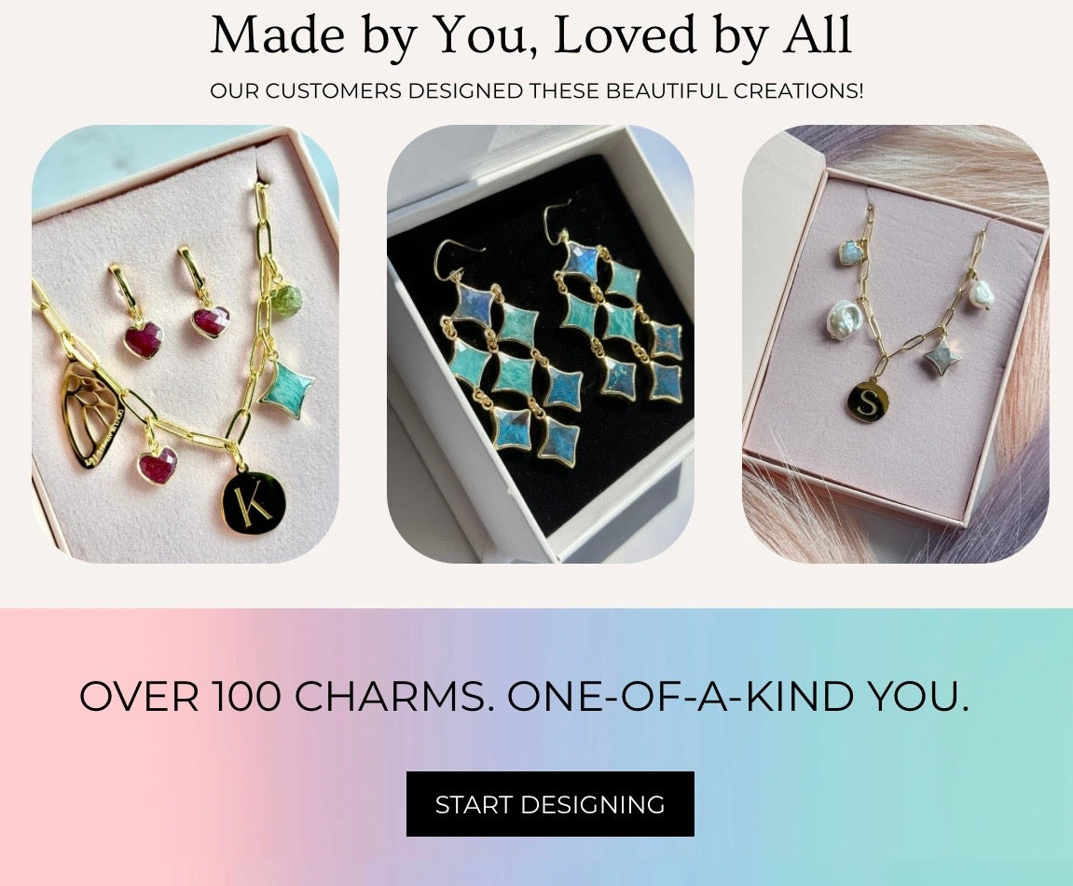Viewport: 1073px width, 886px height.
Task: Click the ruby heart charm hanging on the chain
Action: pyautogui.click(x=157, y=460)
